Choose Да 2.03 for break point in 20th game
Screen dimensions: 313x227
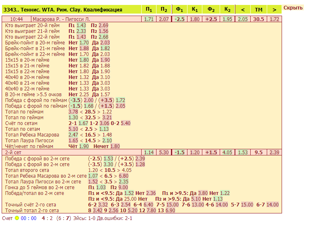(105, 42)
